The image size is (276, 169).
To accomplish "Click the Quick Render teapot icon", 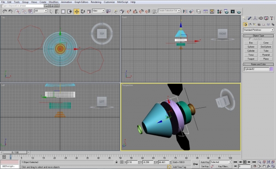I will point(239,12).
